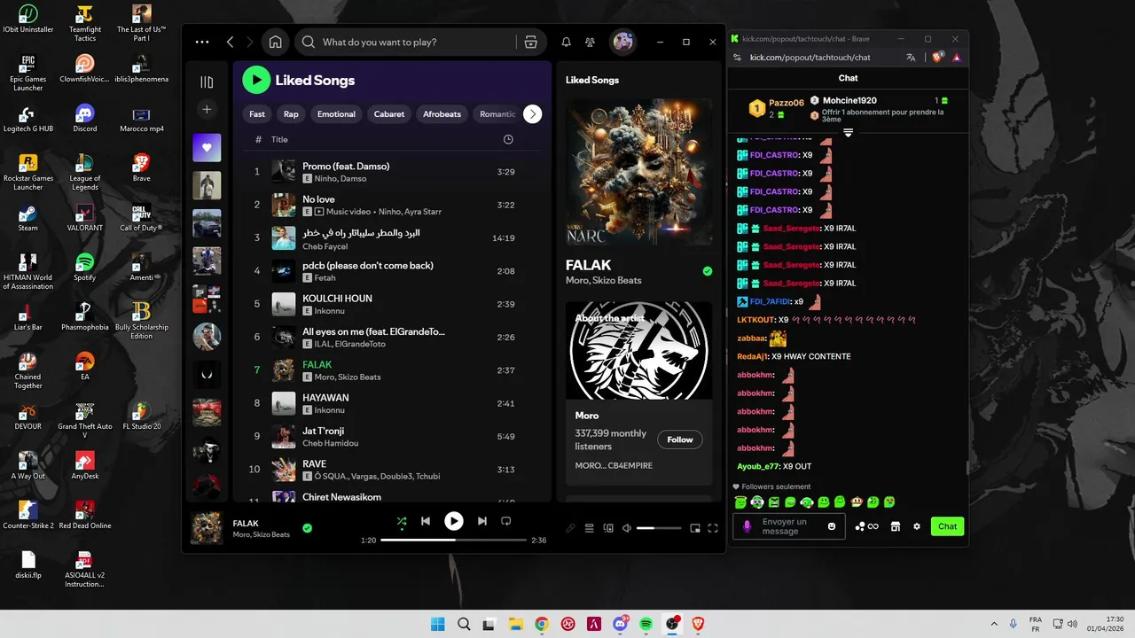The height and width of the screenshot is (638, 1135).
Task: Open the Spotify queue icon
Action: [x=590, y=528]
